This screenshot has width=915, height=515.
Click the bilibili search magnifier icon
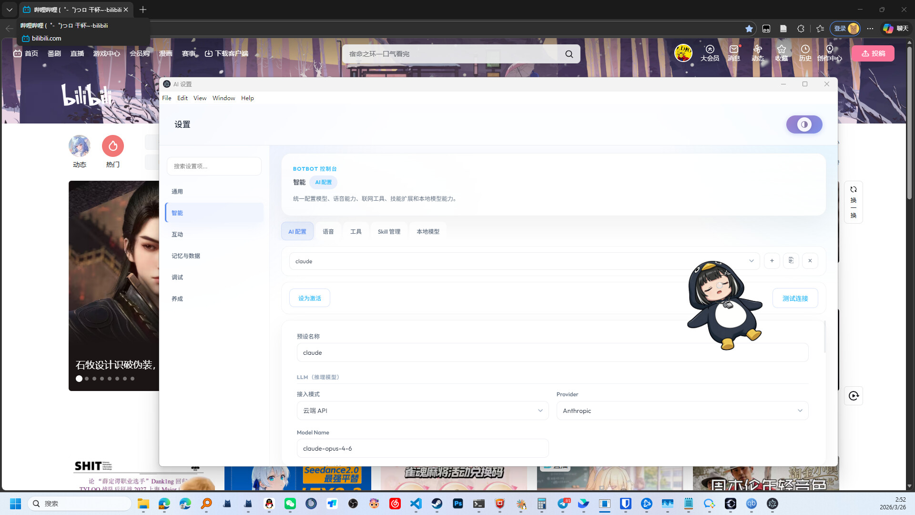pos(569,54)
